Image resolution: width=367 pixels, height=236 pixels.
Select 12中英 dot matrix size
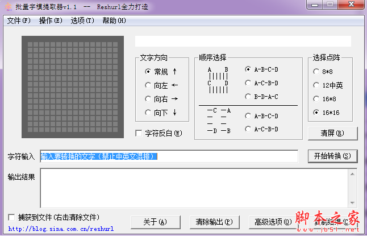pos(316,85)
